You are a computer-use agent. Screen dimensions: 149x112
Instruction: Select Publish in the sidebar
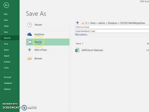(7, 62)
